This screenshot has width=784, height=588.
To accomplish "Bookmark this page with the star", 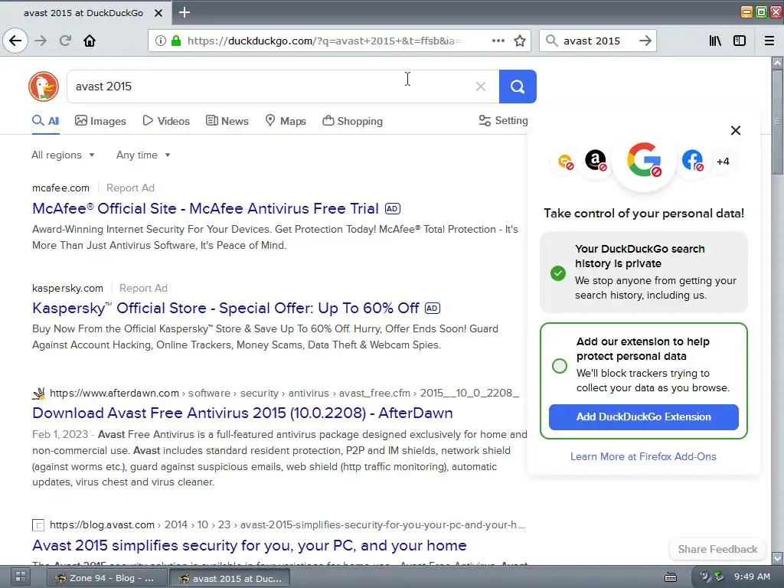I will (x=520, y=41).
